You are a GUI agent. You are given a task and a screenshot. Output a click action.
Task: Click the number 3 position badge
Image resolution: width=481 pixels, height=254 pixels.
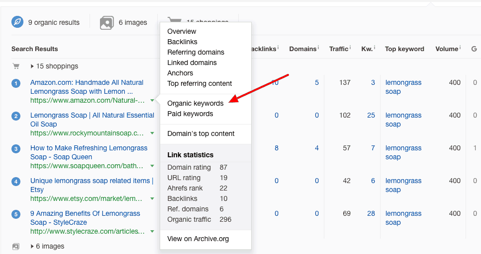(x=16, y=148)
